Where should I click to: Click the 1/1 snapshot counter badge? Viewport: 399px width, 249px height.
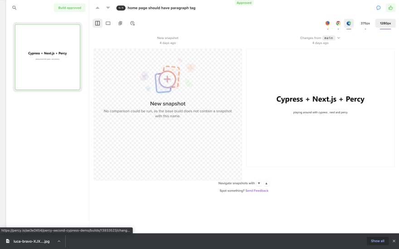click(121, 8)
